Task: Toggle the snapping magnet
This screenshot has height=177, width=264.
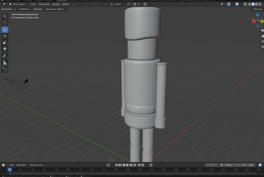Action: point(135,4)
